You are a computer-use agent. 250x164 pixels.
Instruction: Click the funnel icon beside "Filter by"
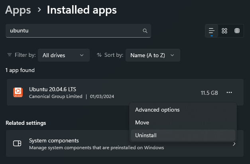[x=10, y=55]
